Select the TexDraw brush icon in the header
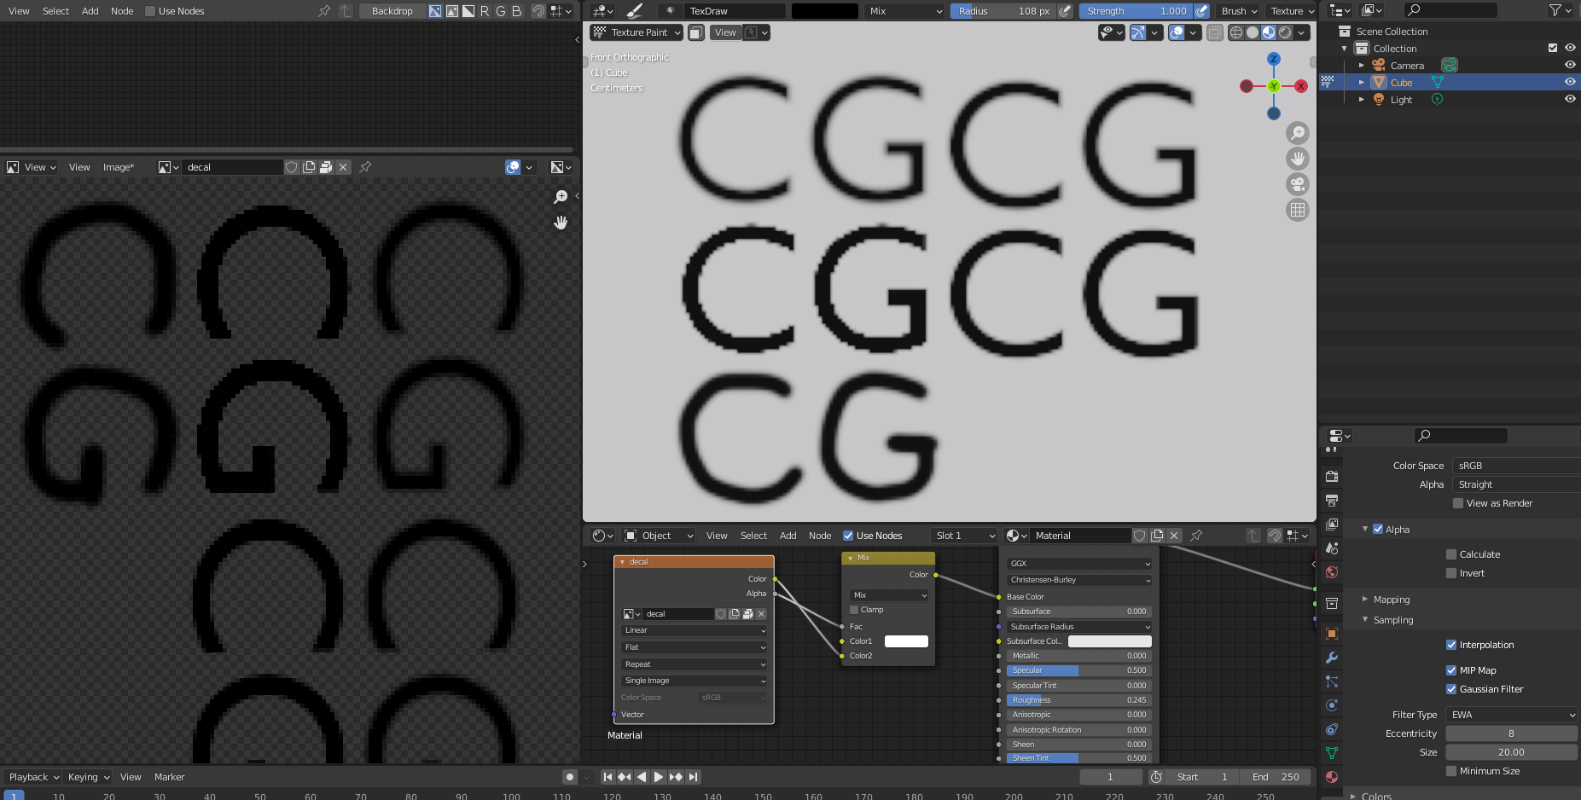Viewport: 1581px width, 800px height. (x=671, y=11)
